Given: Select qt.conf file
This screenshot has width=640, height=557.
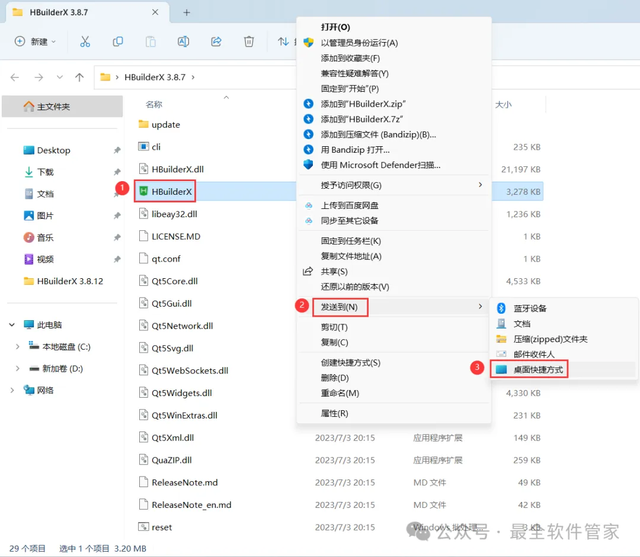Looking at the screenshot, I should coord(166,259).
